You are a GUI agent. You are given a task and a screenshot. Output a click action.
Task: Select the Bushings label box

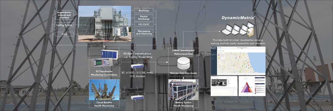tap(143, 11)
